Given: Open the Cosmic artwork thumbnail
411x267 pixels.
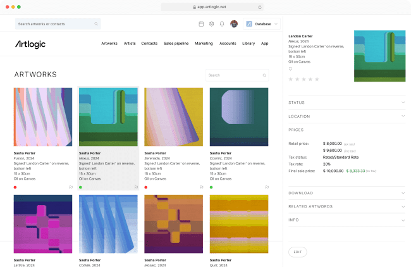Looking at the screenshot, I should 239,117.
